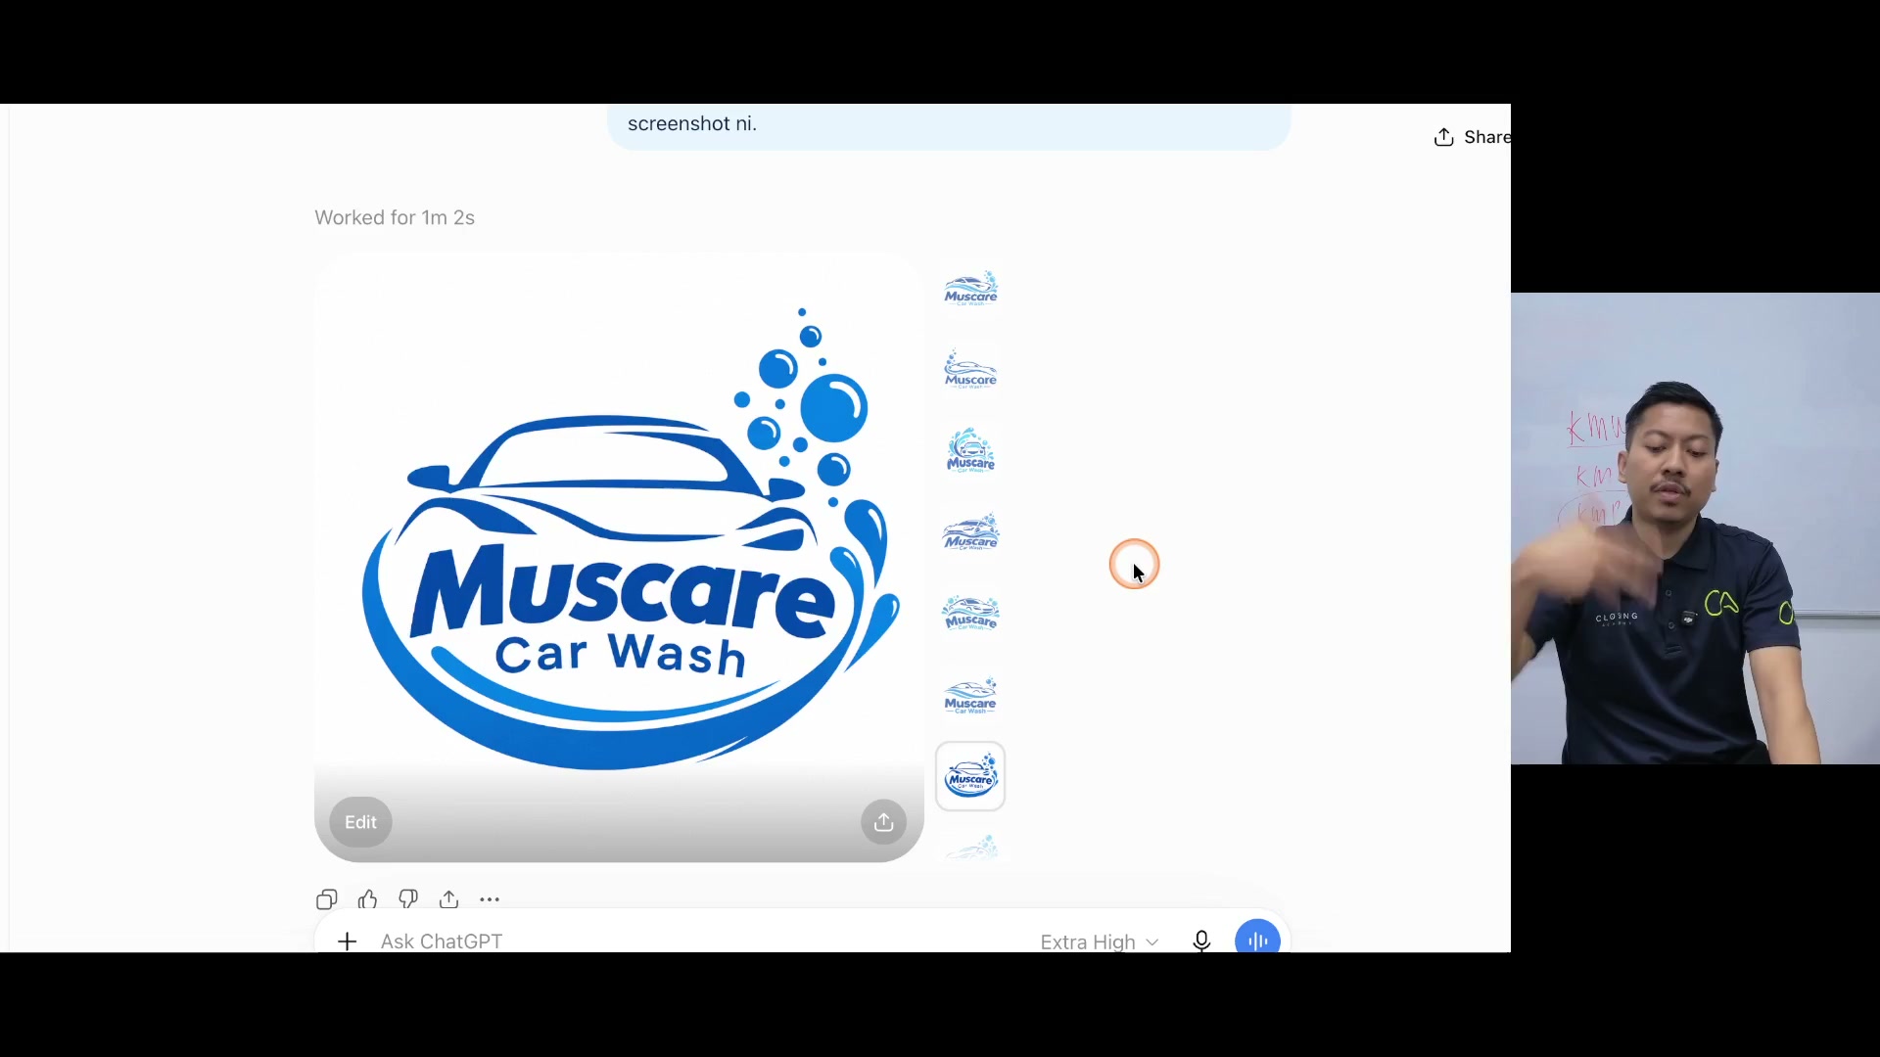1880x1057 pixels.
Task: Open more actions ellipsis menu
Action: [490, 899]
